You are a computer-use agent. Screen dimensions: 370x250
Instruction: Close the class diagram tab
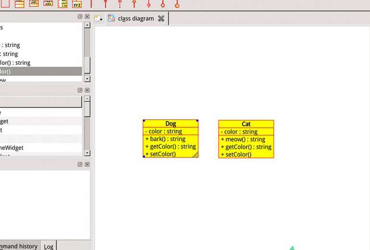coord(161,18)
